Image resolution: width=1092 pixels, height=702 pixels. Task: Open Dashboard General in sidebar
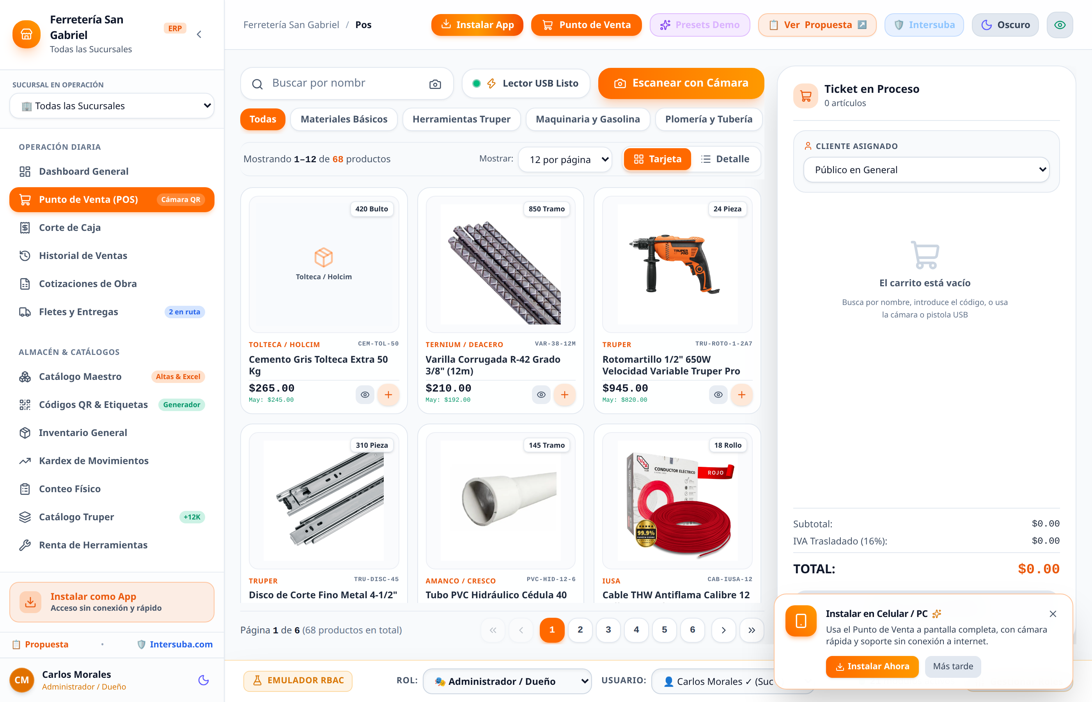112,171
